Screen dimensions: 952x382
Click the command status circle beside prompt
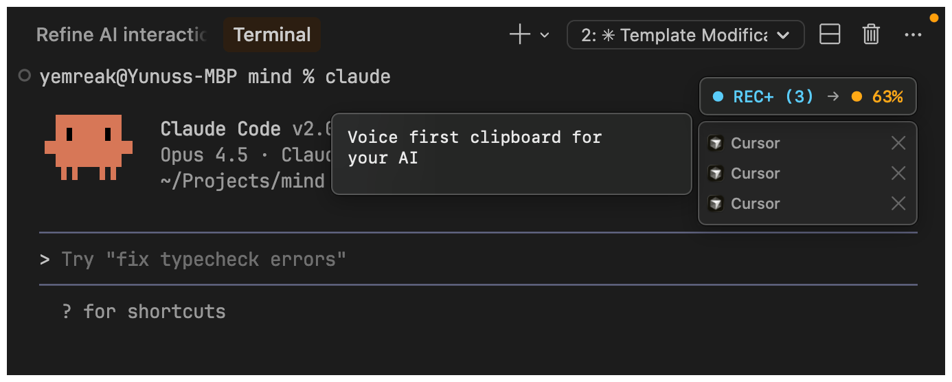pos(25,76)
